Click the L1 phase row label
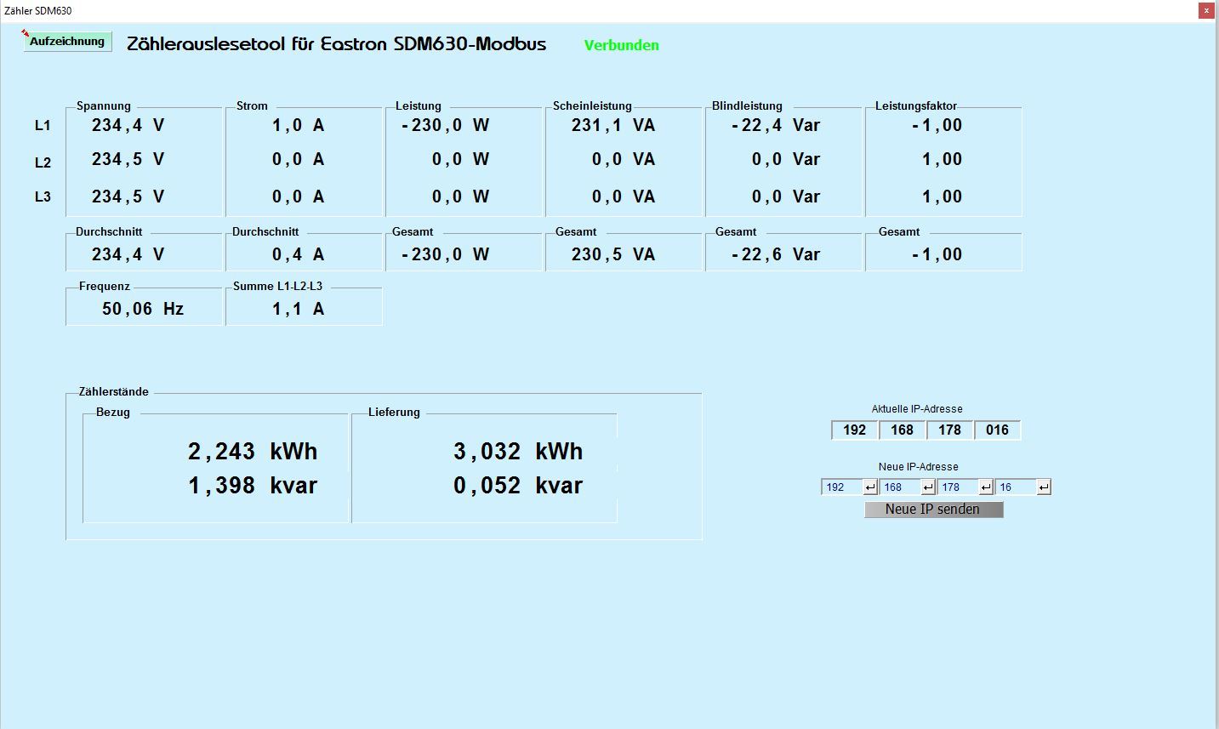The image size is (1219, 729). click(43, 126)
